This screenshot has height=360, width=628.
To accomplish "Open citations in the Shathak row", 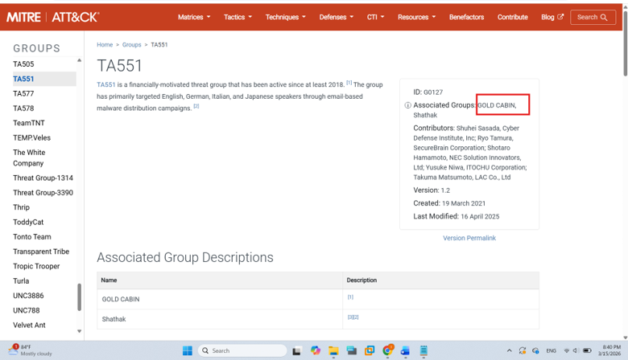I will (353, 317).
